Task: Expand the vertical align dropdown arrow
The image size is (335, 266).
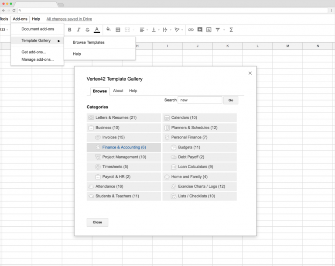Action: pos(159,30)
